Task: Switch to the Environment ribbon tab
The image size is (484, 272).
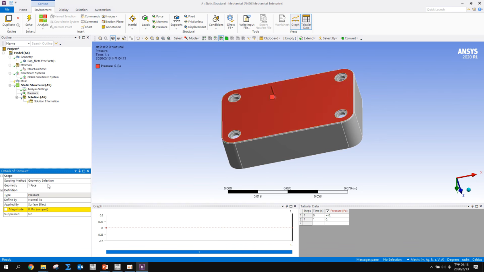Action: coord(43,10)
